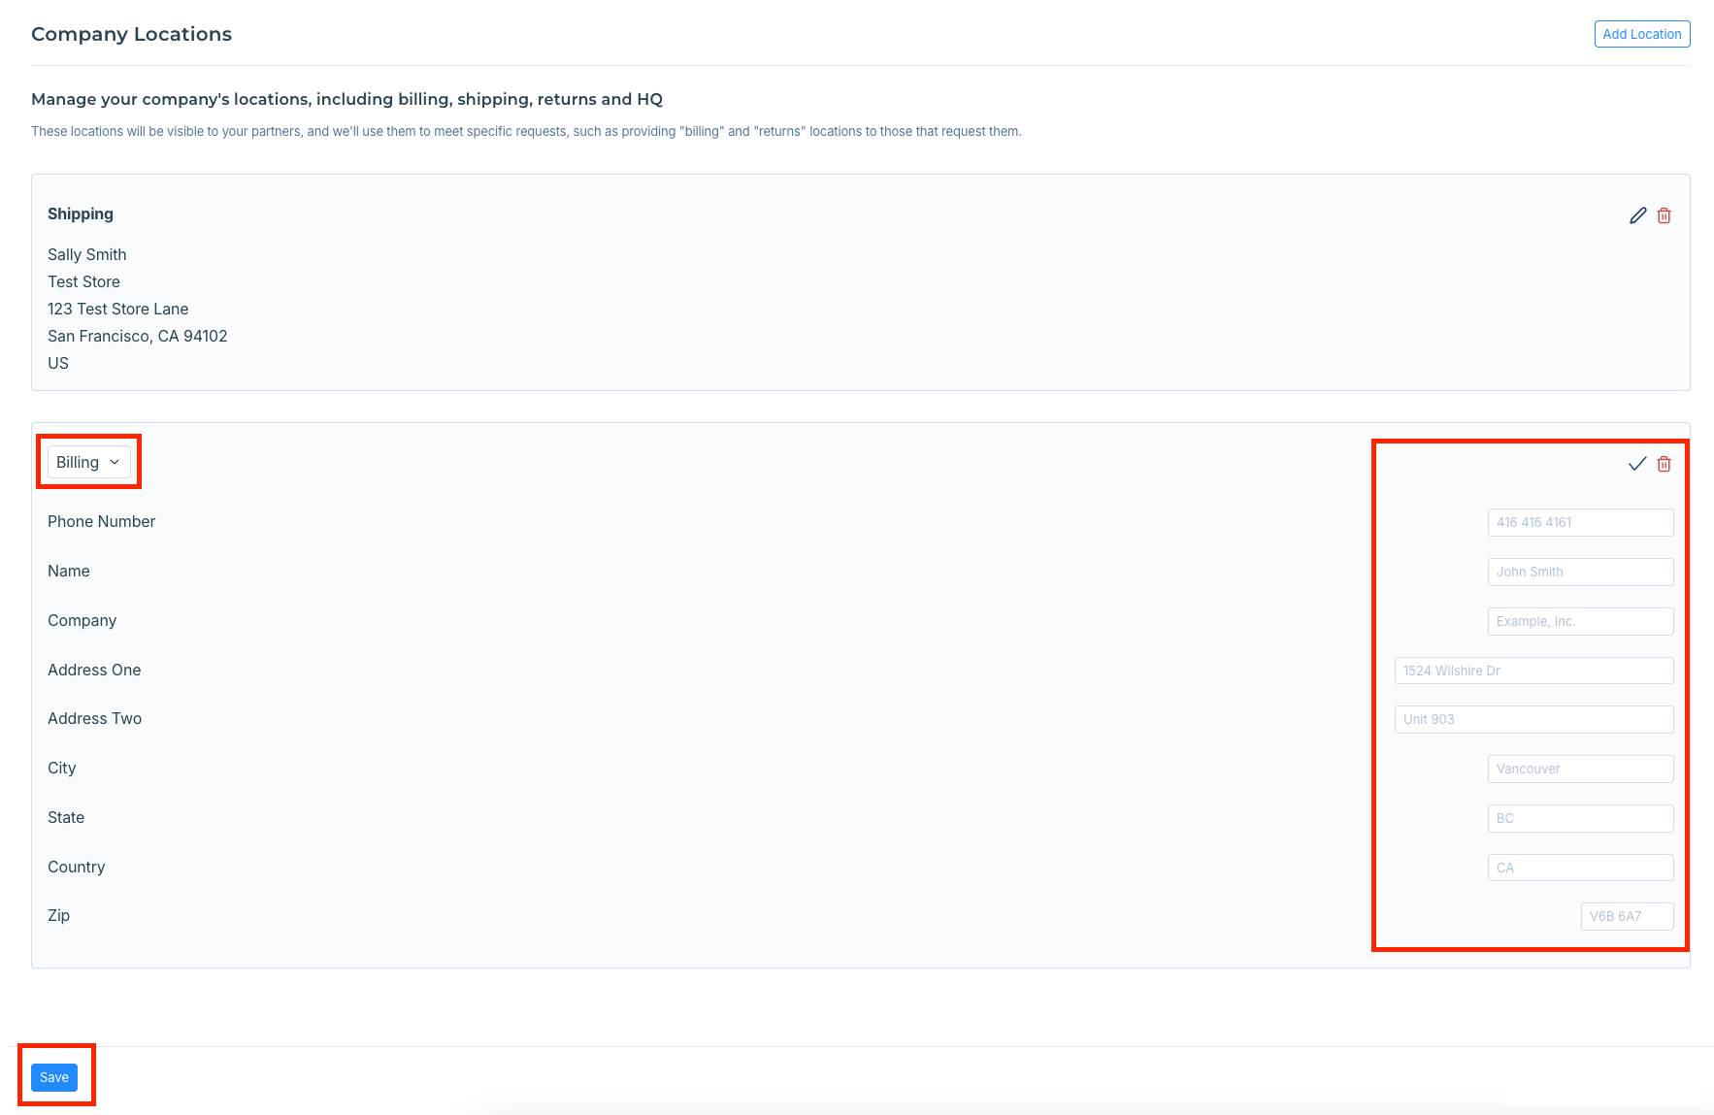Delete the Shipping location via trash icon

(x=1664, y=215)
